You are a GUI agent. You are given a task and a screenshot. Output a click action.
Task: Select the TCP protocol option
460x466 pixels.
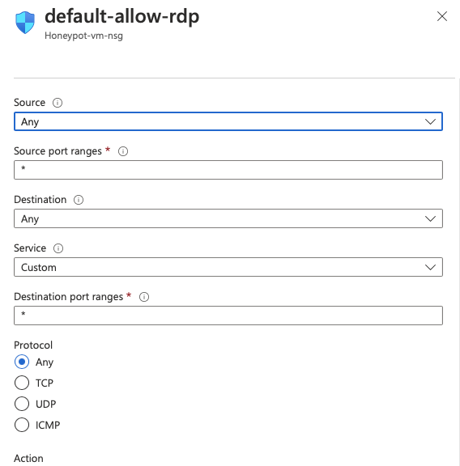(x=22, y=383)
